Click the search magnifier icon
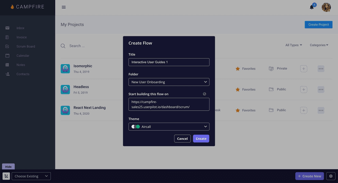338x183 pixels. coord(63,46)
